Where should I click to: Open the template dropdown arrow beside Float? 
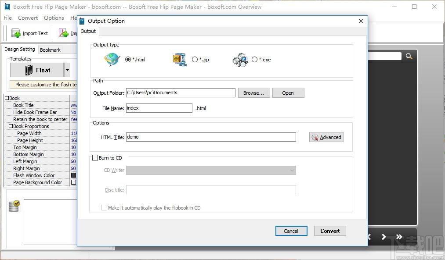click(67, 70)
